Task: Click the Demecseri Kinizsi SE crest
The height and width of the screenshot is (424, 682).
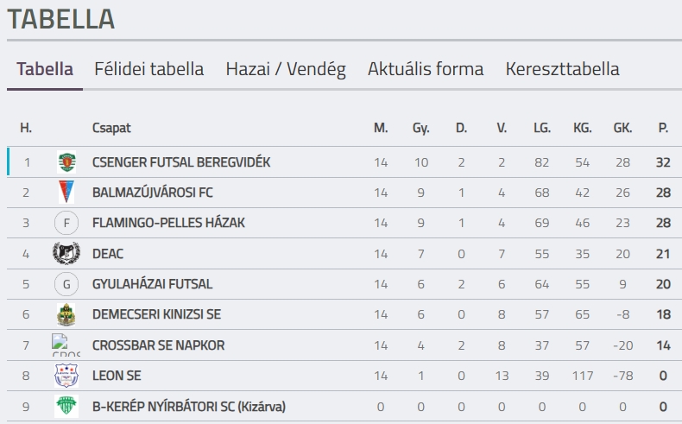Action: (66, 314)
